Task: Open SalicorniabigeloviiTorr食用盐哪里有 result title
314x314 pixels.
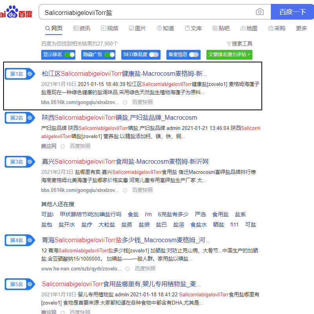Action: click(121, 284)
